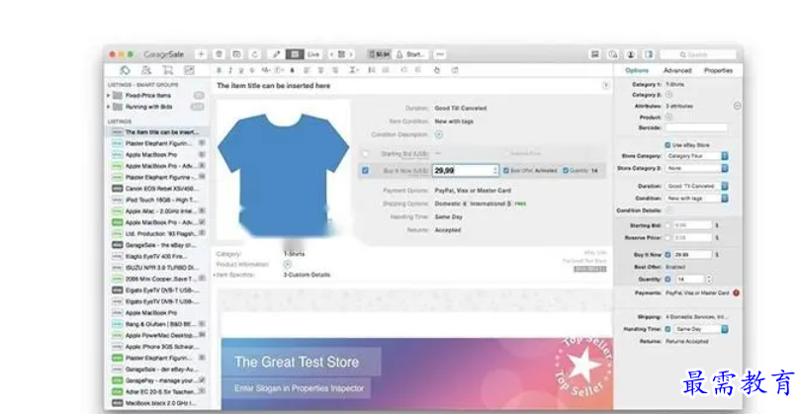The width and height of the screenshot is (803, 414).
Task: Apply italic formatting in editor toolbar
Action: [x=230, y=70]
